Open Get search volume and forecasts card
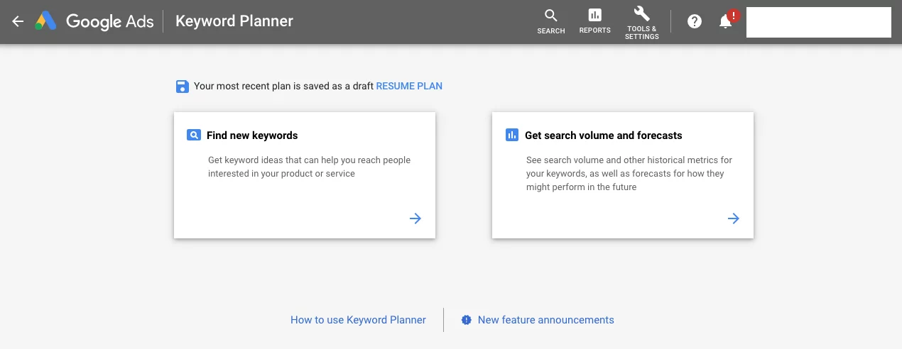The height and width of the screenshot is (349, 902). point(622,175)
